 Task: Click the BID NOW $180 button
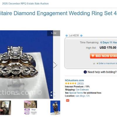(x=104, y=56)
